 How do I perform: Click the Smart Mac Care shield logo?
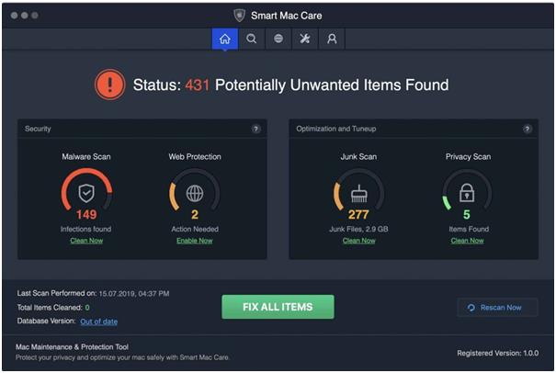pos(239,16)
